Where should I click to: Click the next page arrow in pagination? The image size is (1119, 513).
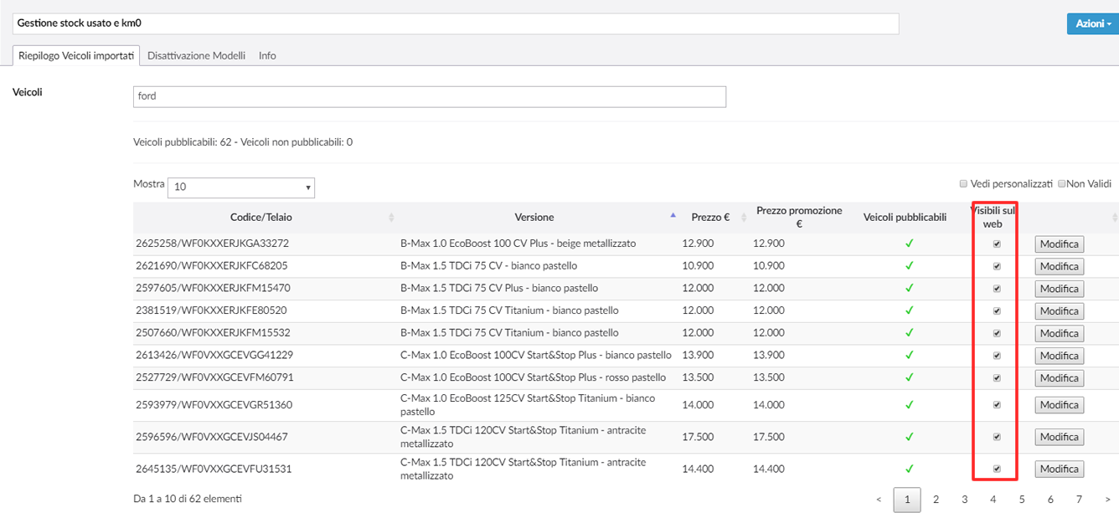tap(1107, 500)
